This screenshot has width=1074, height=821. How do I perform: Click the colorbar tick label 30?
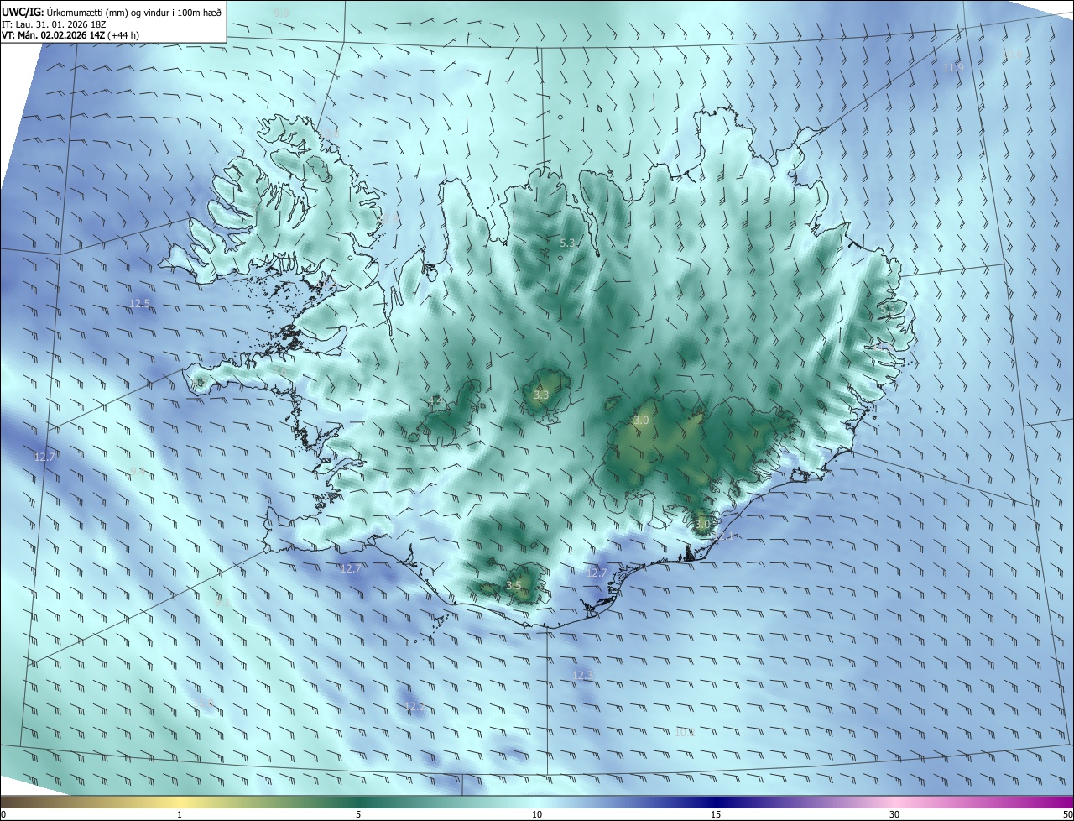point(894,814)
